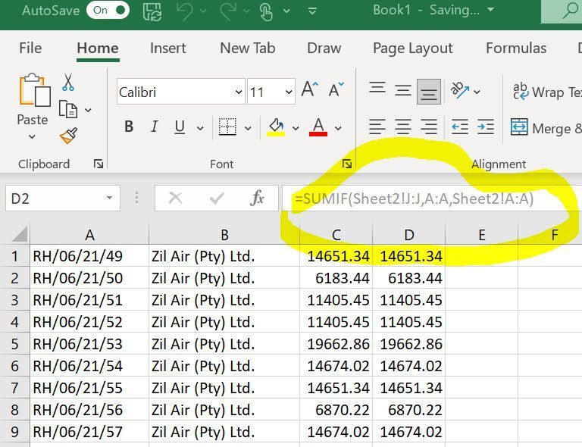Open Font settings dialog launcher
The image size is (582, 447).
click(x=347, y=164)
